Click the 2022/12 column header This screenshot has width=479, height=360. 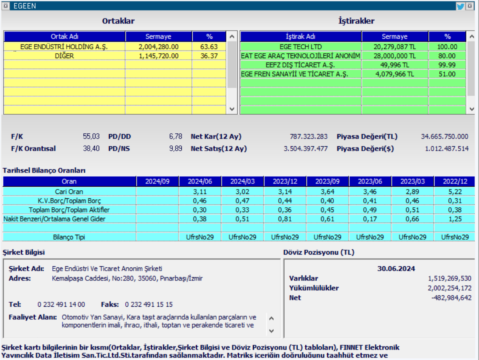(455, 181)
